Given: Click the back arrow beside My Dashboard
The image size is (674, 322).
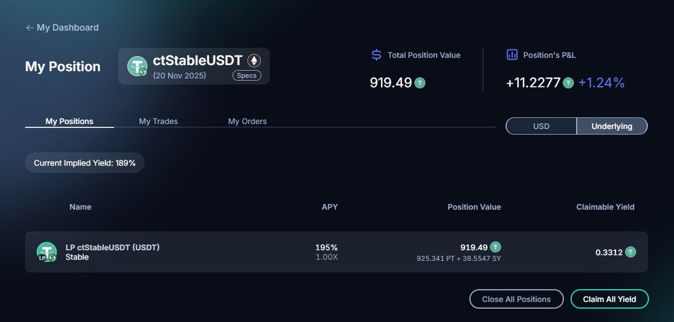Looking at the screenshot, I should 29,28.
